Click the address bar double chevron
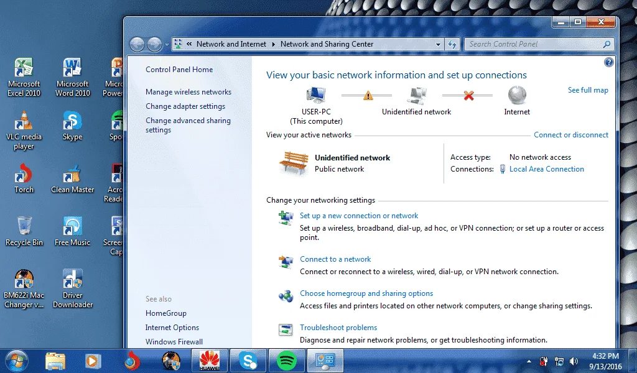Screen dimensions: 637x373 pos(189,44)
